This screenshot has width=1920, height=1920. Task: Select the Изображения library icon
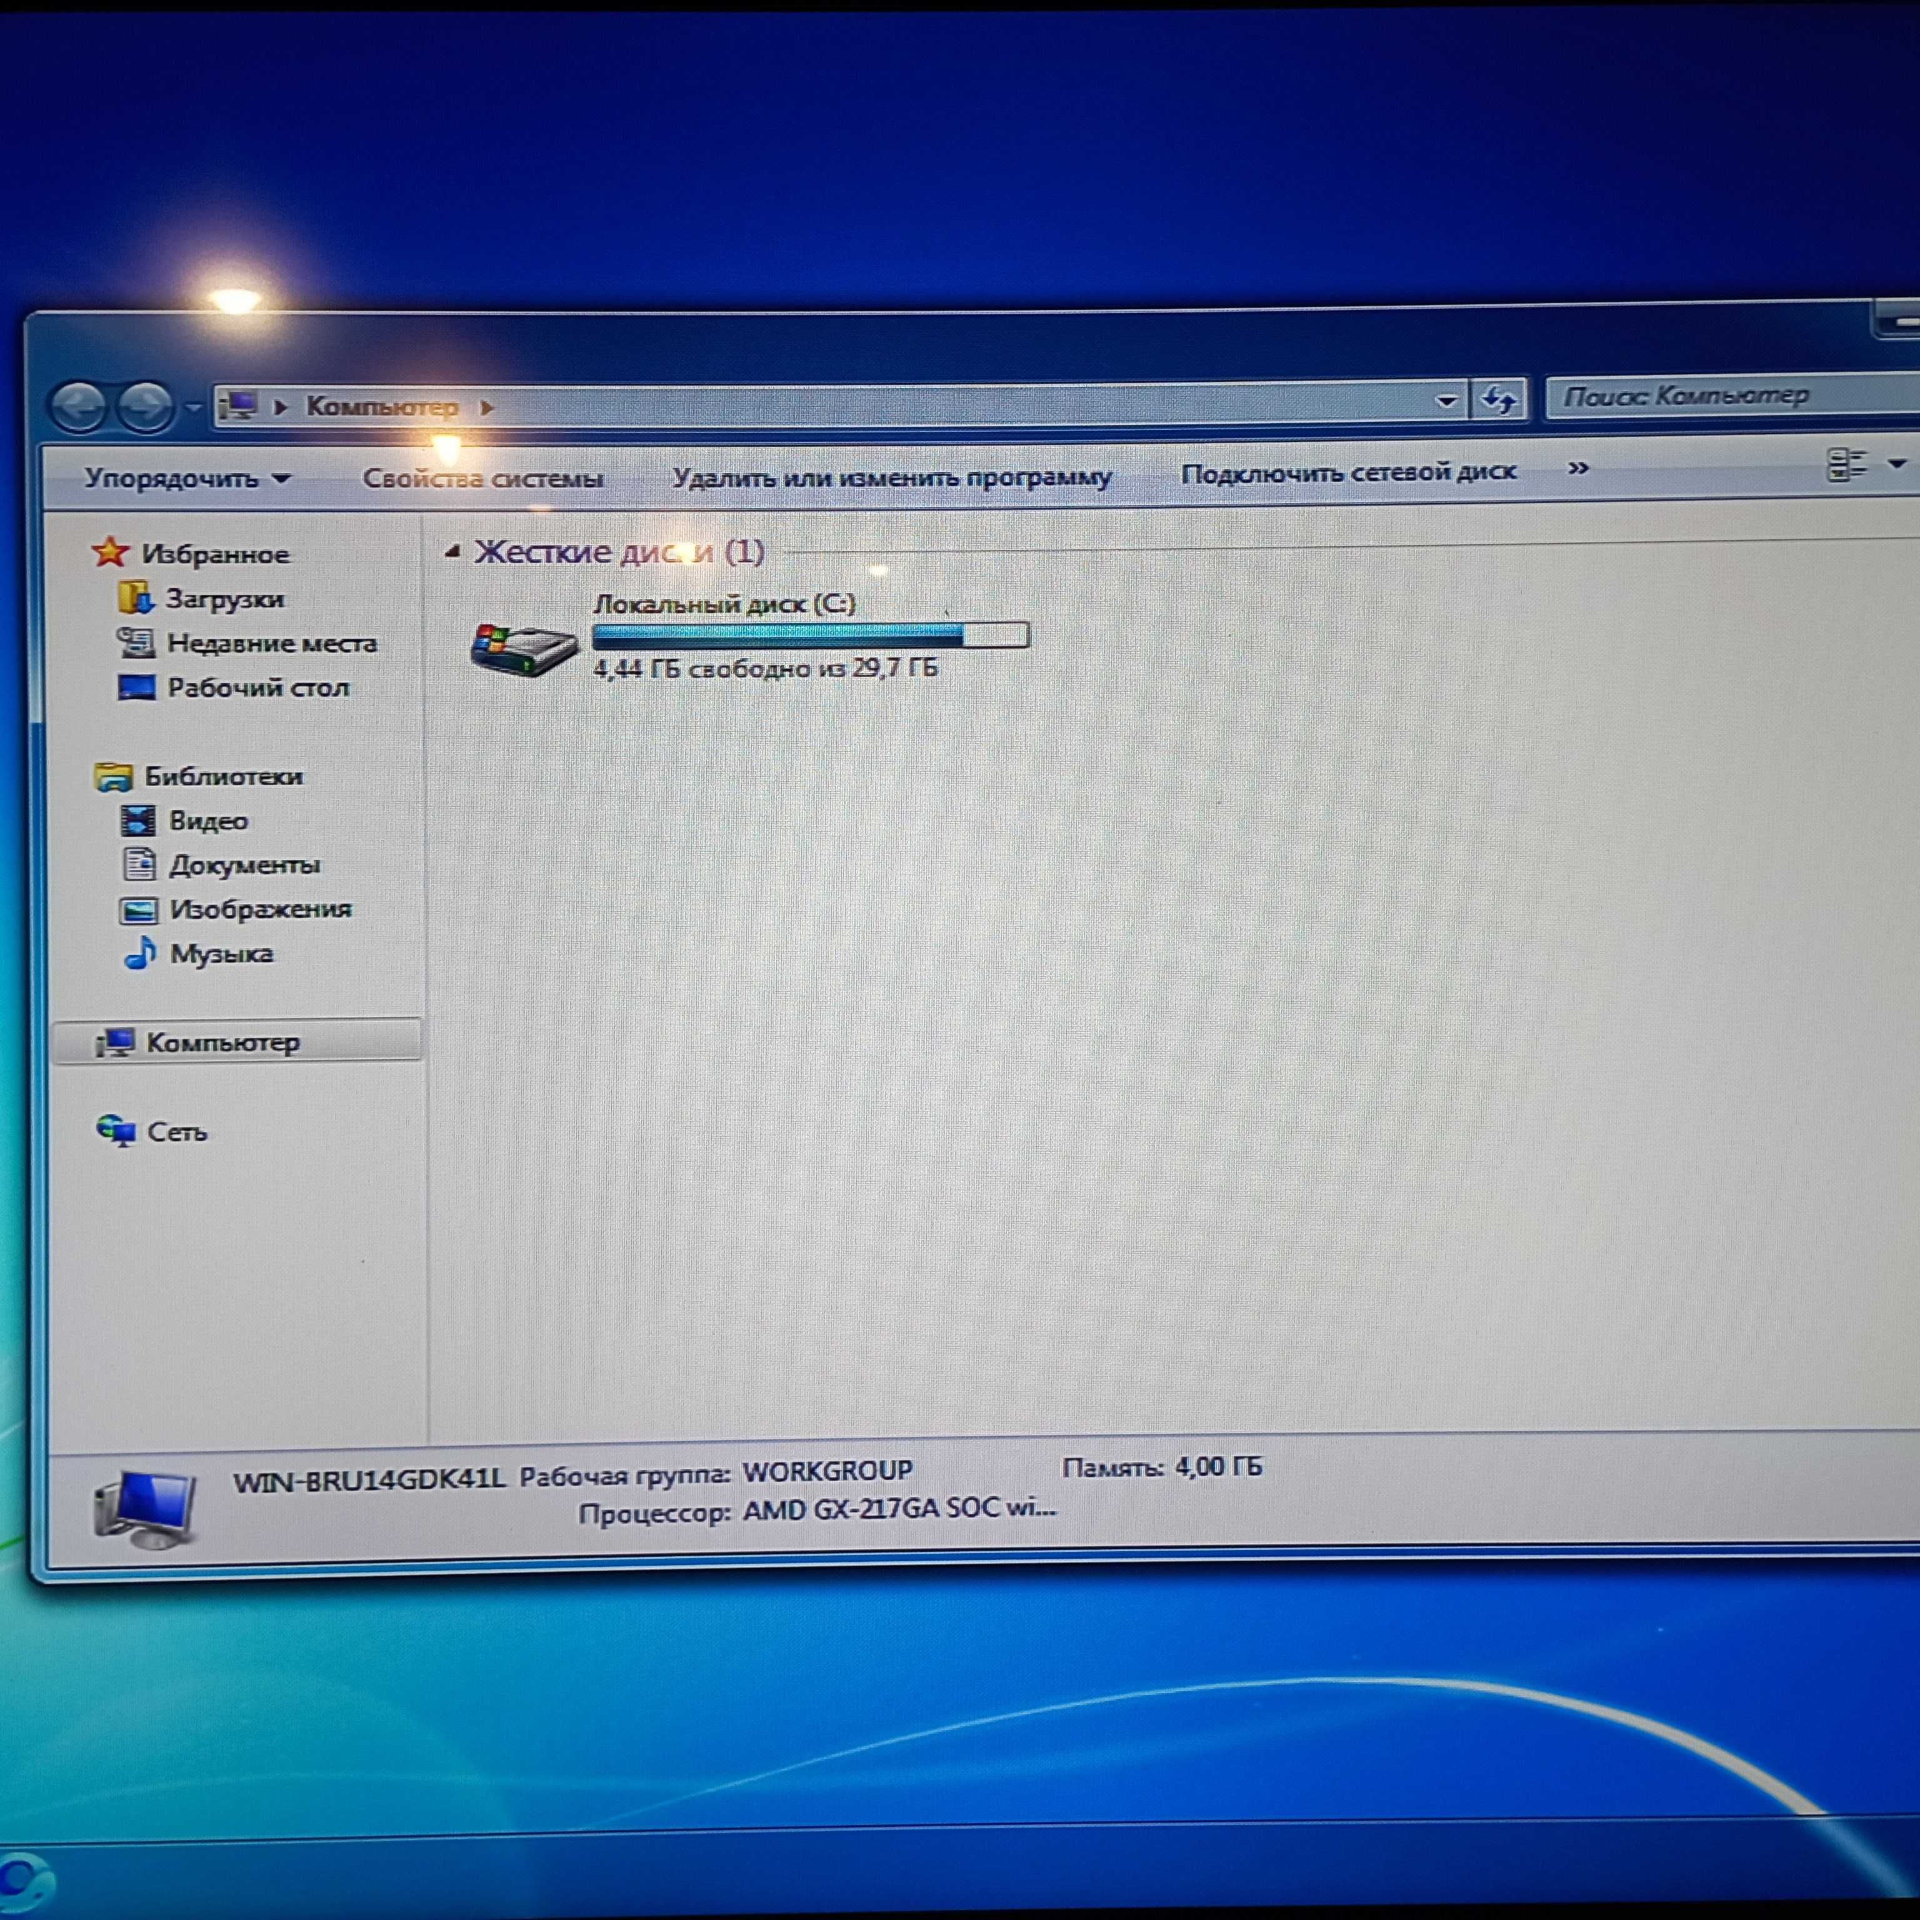pyautogui.click(x=138, y=910)
